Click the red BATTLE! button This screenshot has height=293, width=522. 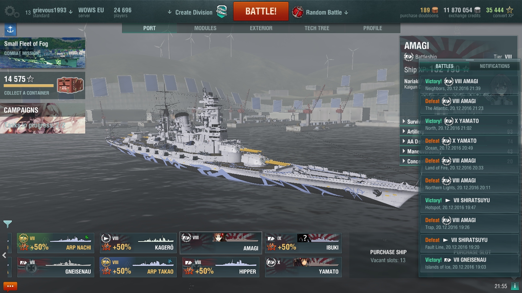click(x=261, y=11)
